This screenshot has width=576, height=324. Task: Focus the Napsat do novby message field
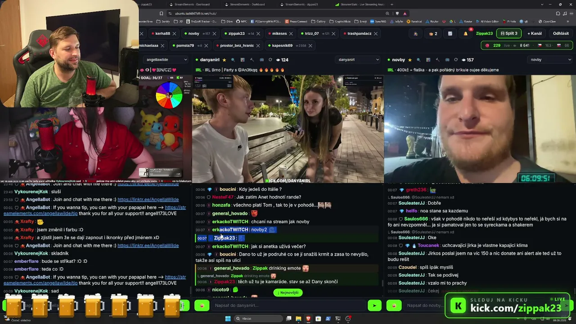point(425,306)
